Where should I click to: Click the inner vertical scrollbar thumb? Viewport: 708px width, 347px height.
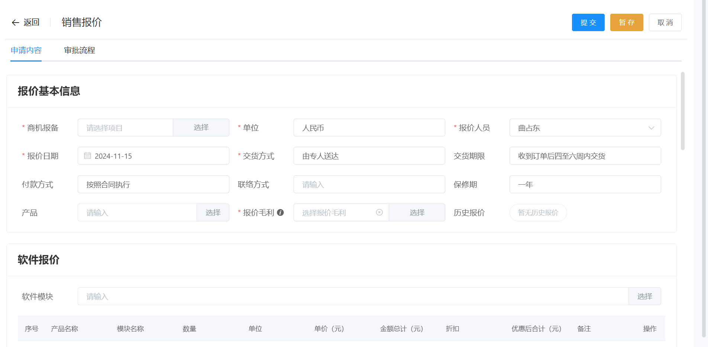[682, 111]
